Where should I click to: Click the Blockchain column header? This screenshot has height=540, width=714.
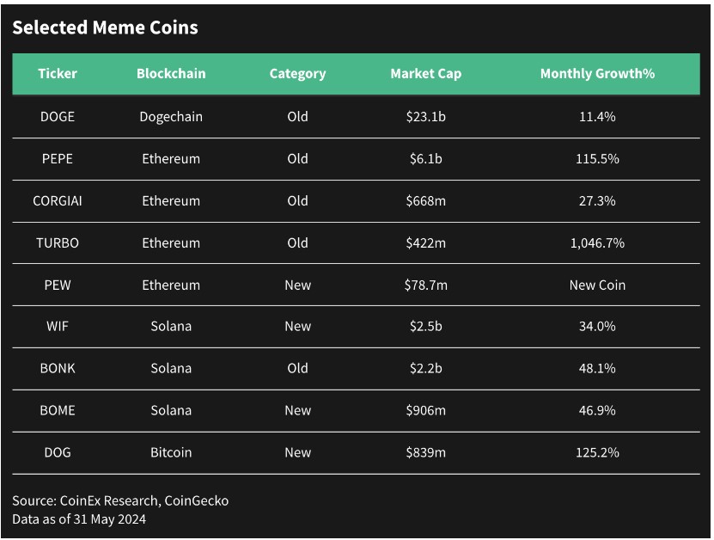point(171,74)
